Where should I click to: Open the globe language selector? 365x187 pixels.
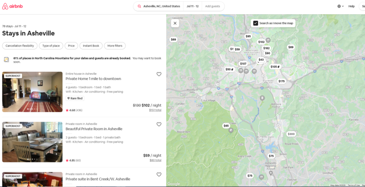pyautogui.click(x=340, y=6)
